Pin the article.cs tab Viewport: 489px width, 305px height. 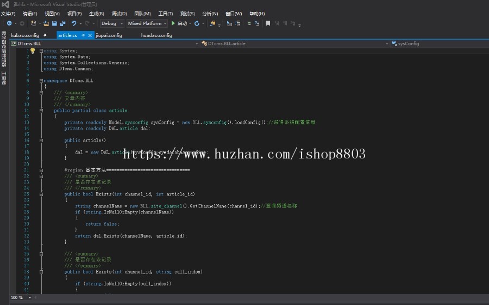coord(83,35)
